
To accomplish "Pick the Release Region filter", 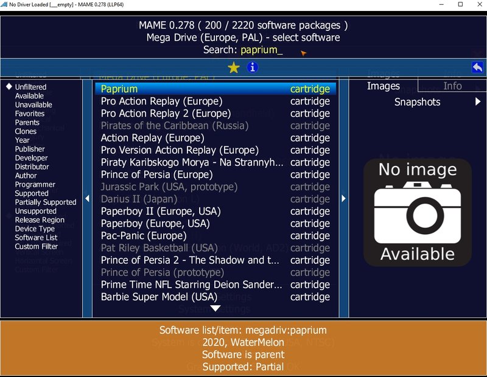I will click(x=40, y=220).
